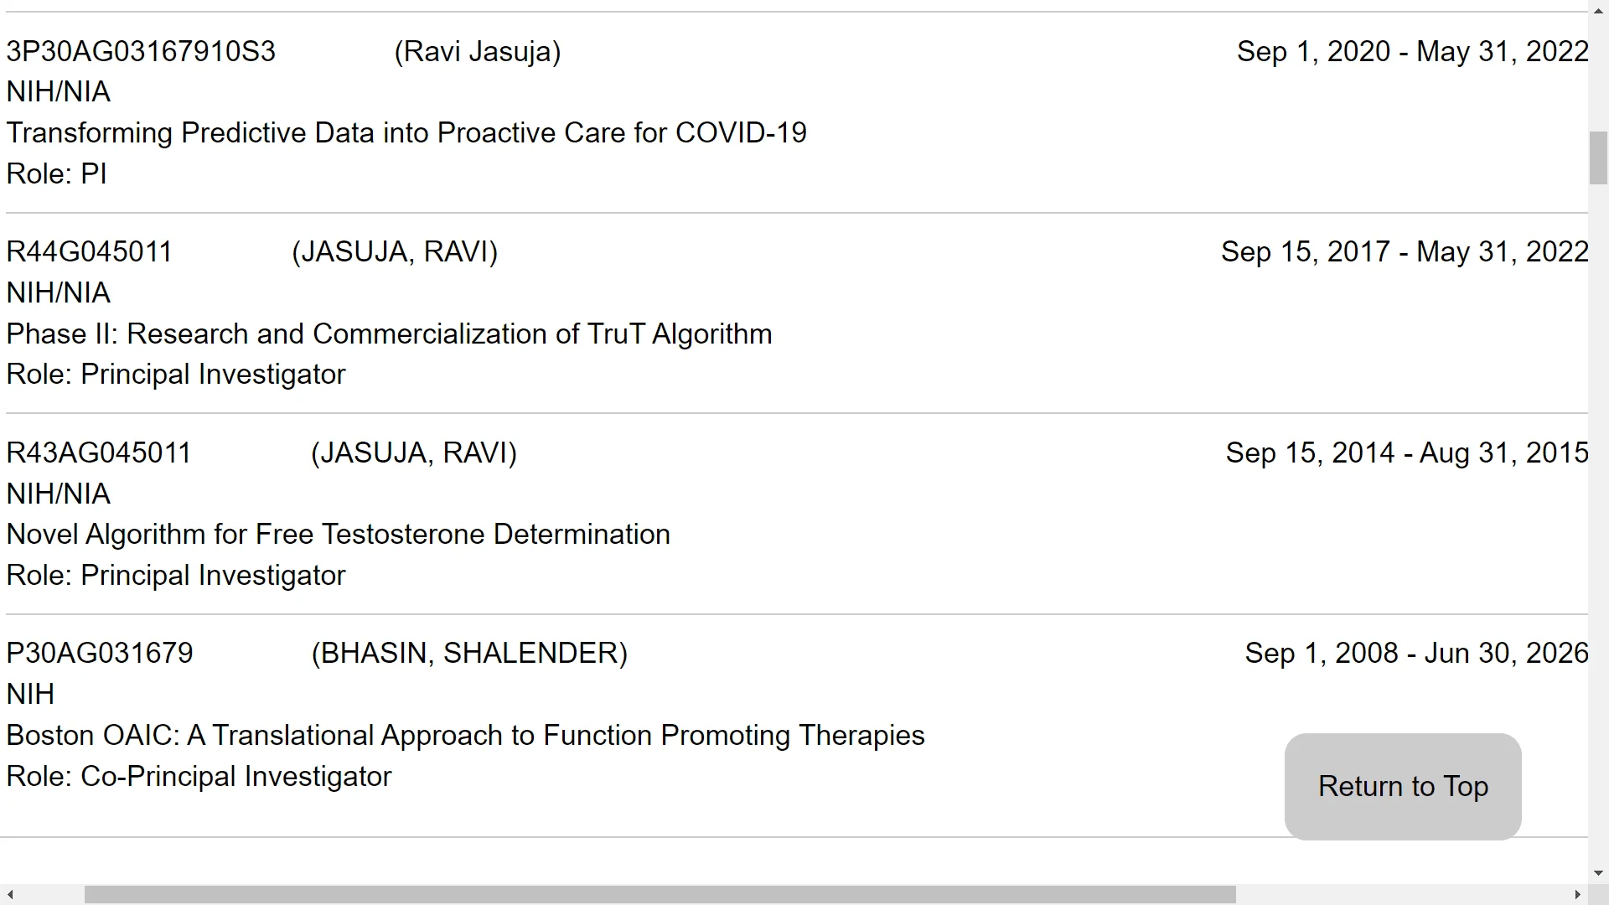Screen dimensions: 1609x905
Task: Click the Boston OAIC project title
Action: click(465, 735)
